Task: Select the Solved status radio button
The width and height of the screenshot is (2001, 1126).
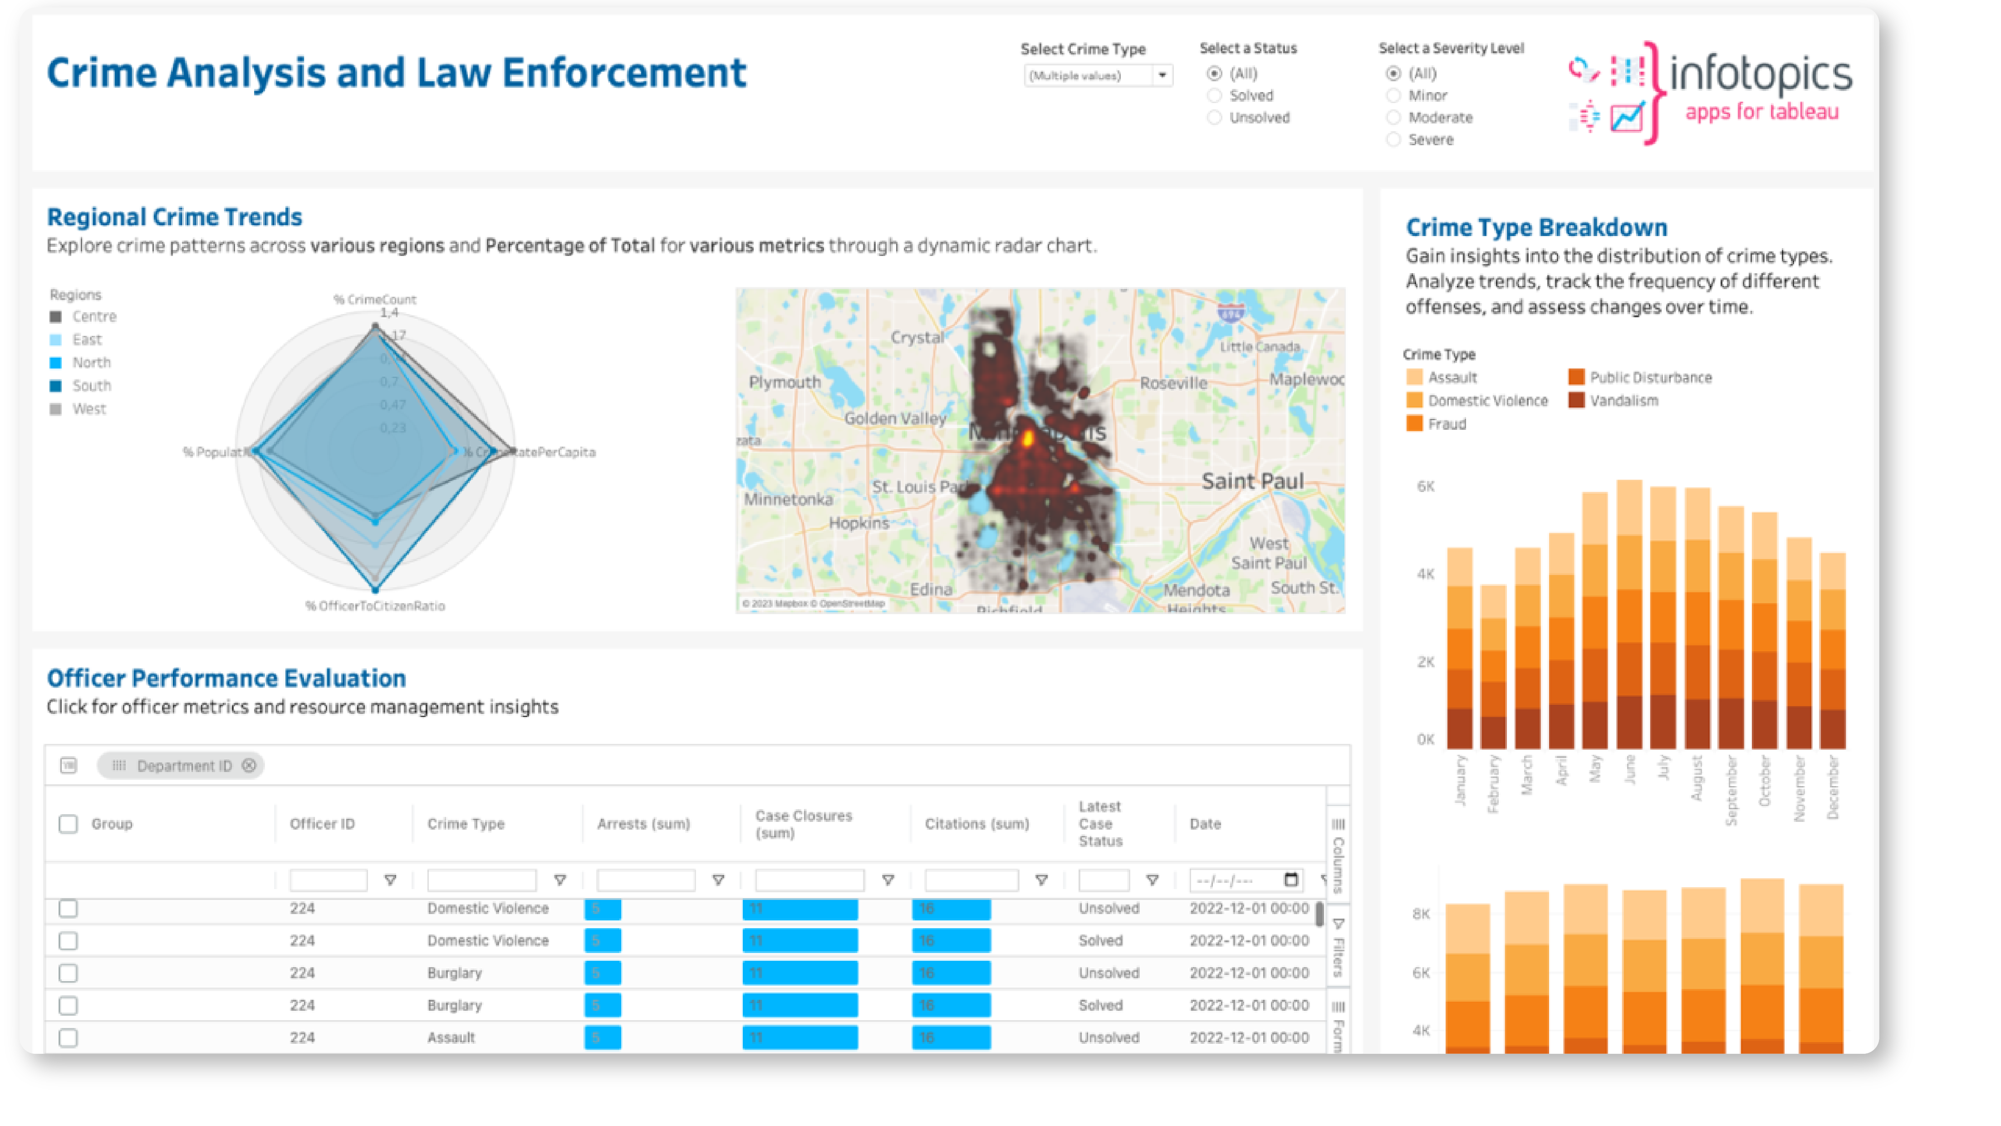Action: click(1214, 96)
